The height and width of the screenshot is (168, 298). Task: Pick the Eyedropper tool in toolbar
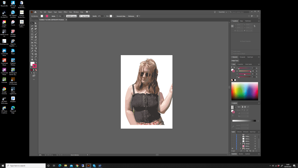point(32,51)
